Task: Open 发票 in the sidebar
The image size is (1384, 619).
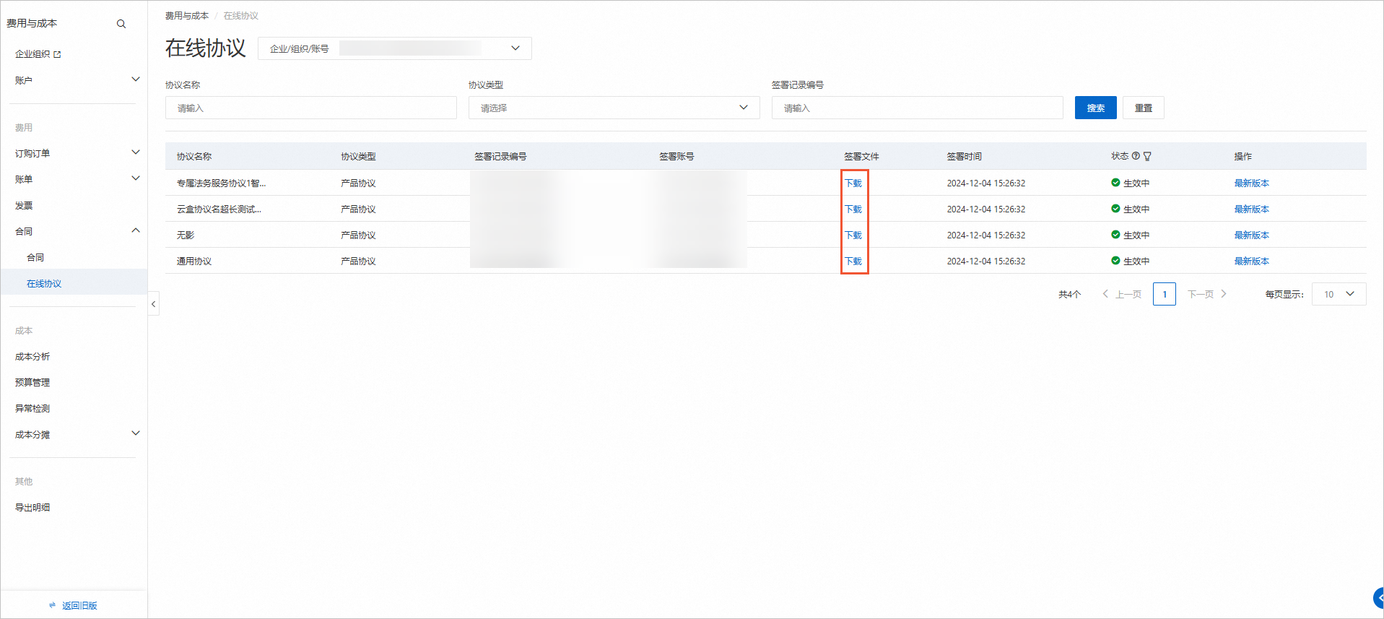Action: pos(24,206)
